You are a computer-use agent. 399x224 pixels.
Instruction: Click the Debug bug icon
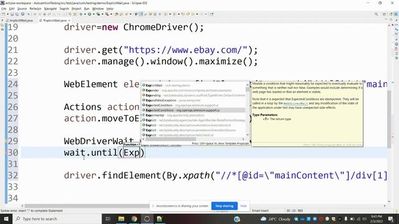[x=82, y=14]
